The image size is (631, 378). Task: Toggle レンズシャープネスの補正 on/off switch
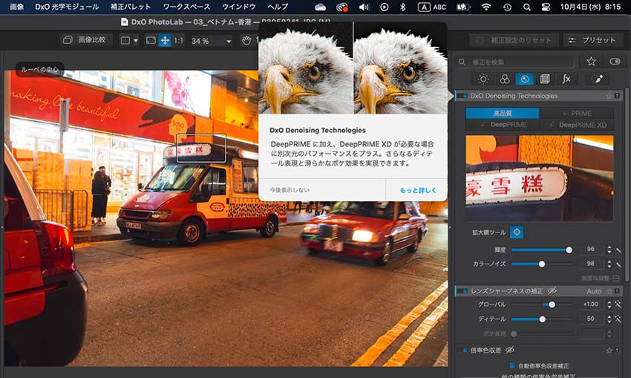(463, 290)
